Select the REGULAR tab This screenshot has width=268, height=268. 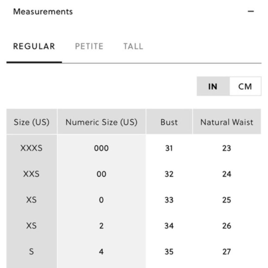point(34,46)
